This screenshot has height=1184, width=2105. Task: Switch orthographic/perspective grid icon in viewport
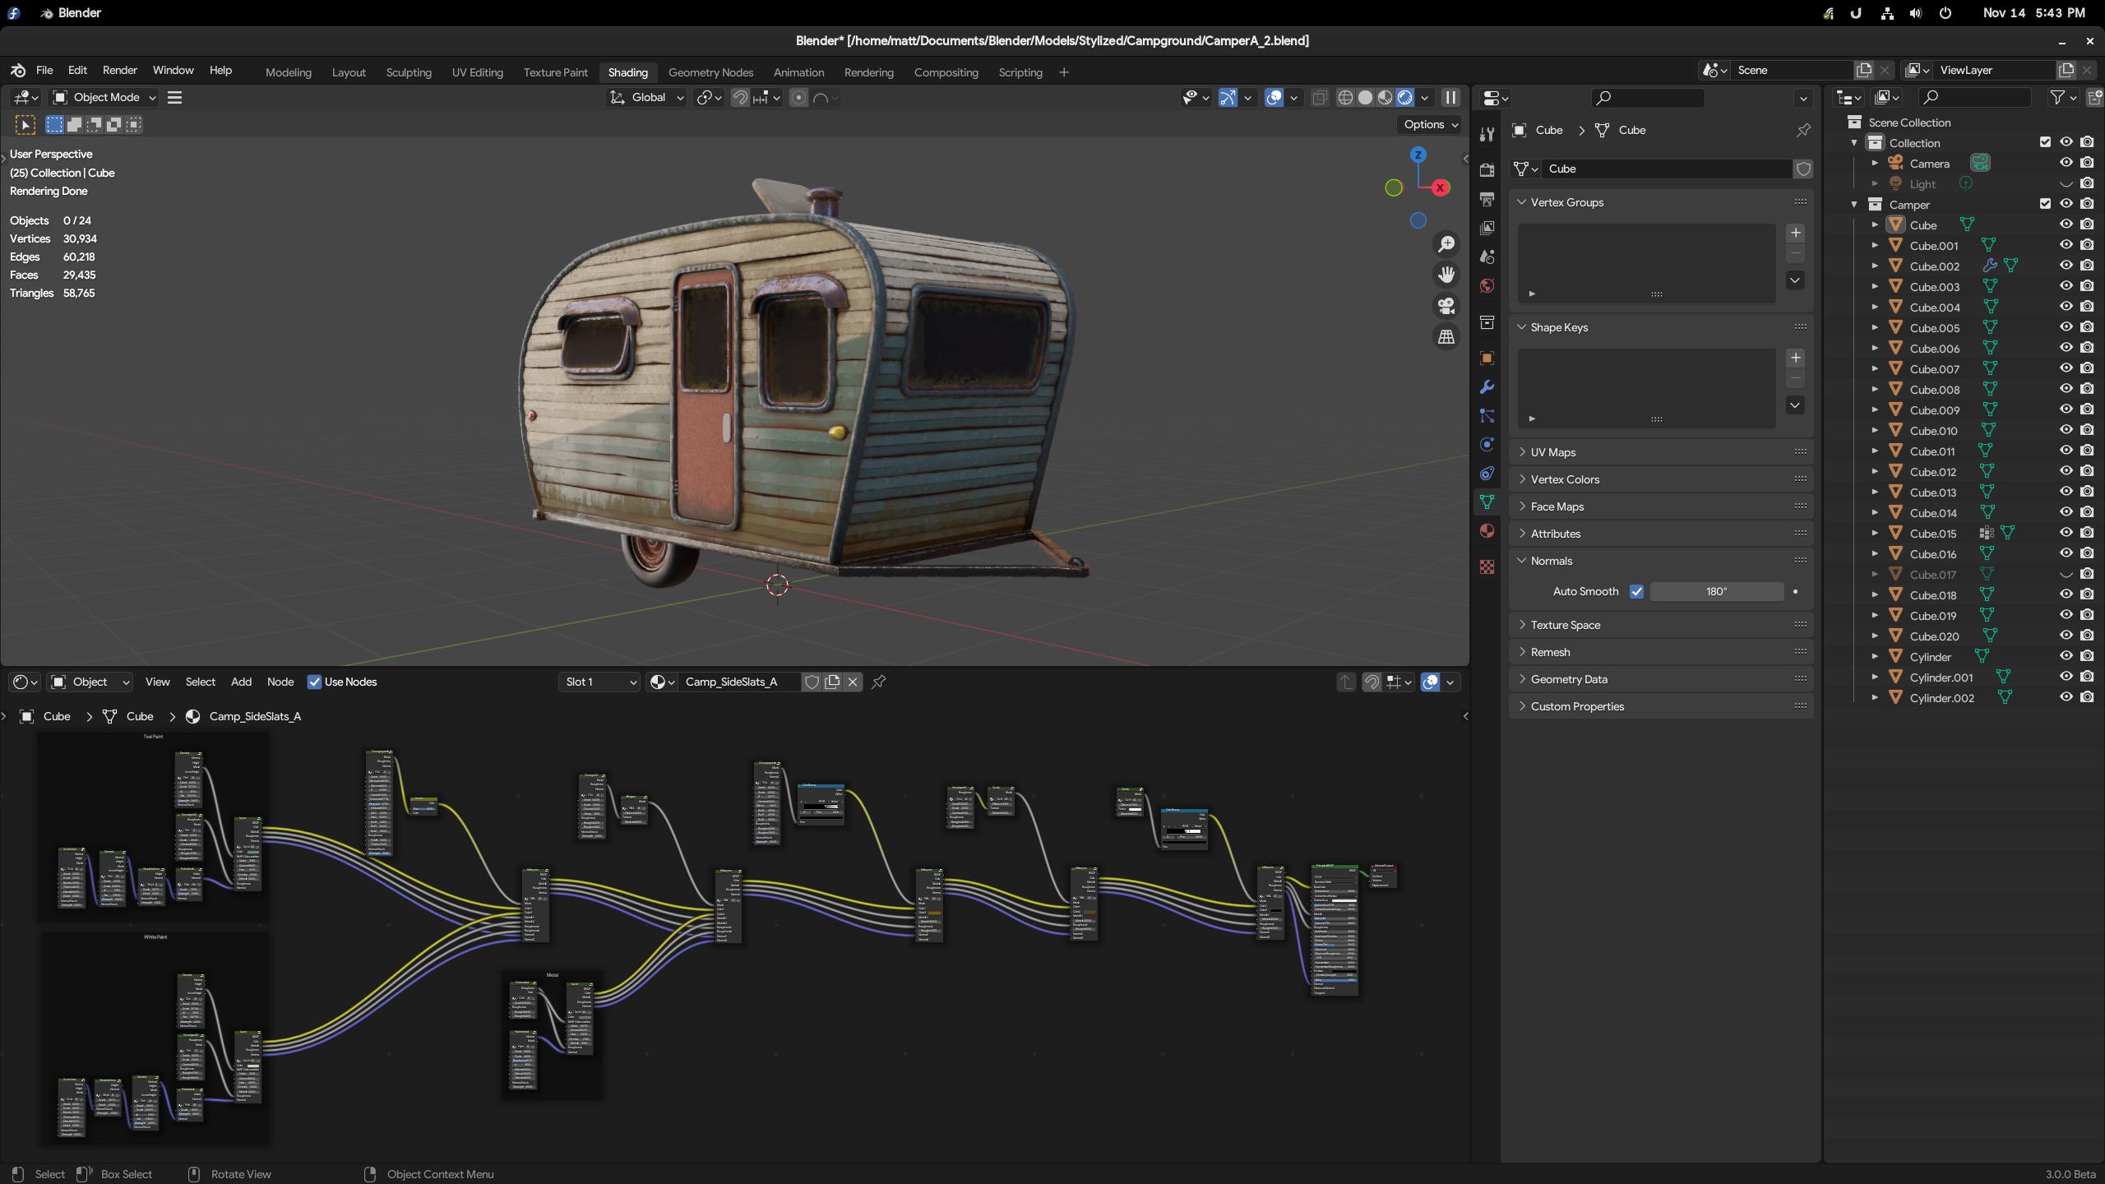tap(1446, 337)
